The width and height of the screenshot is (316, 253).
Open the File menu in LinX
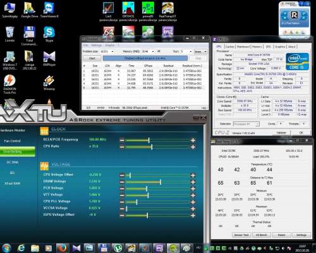(85, 46)
